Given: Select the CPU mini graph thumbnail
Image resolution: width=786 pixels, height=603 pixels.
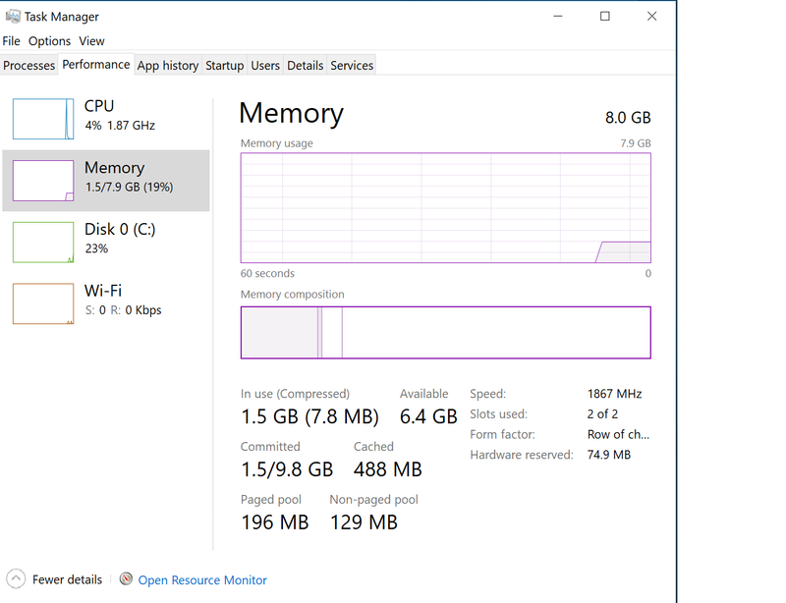Looking at the screenshot, I should (43, 119).
